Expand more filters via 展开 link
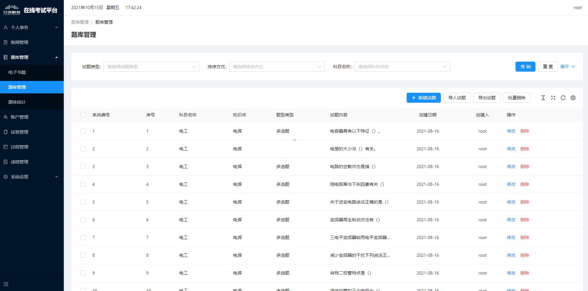Screen dimensions: 588x291 (567, 67)
